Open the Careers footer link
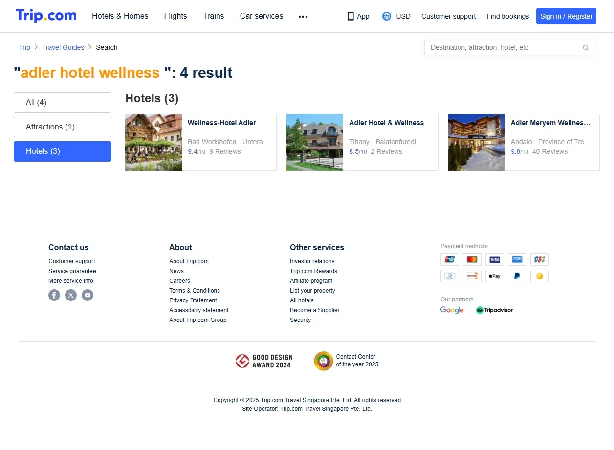 (x=179, y=281)
